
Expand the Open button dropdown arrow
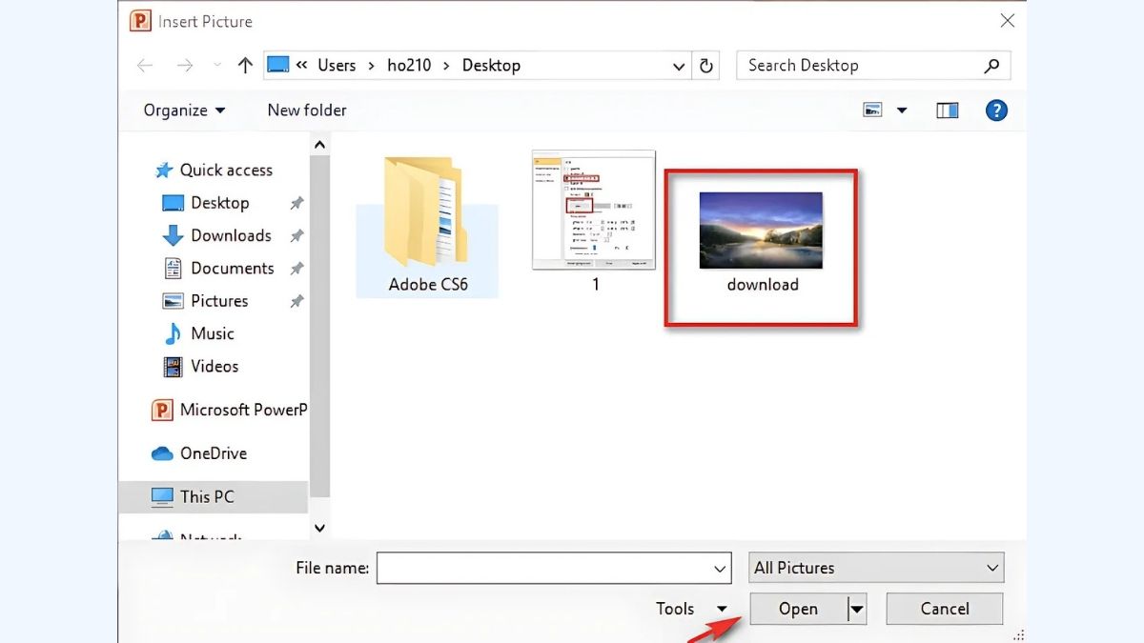point(856,610)
